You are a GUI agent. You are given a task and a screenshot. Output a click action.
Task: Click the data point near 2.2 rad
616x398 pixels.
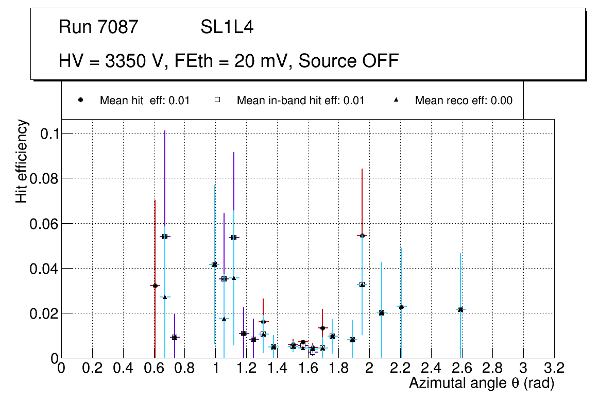pos(401,307)
